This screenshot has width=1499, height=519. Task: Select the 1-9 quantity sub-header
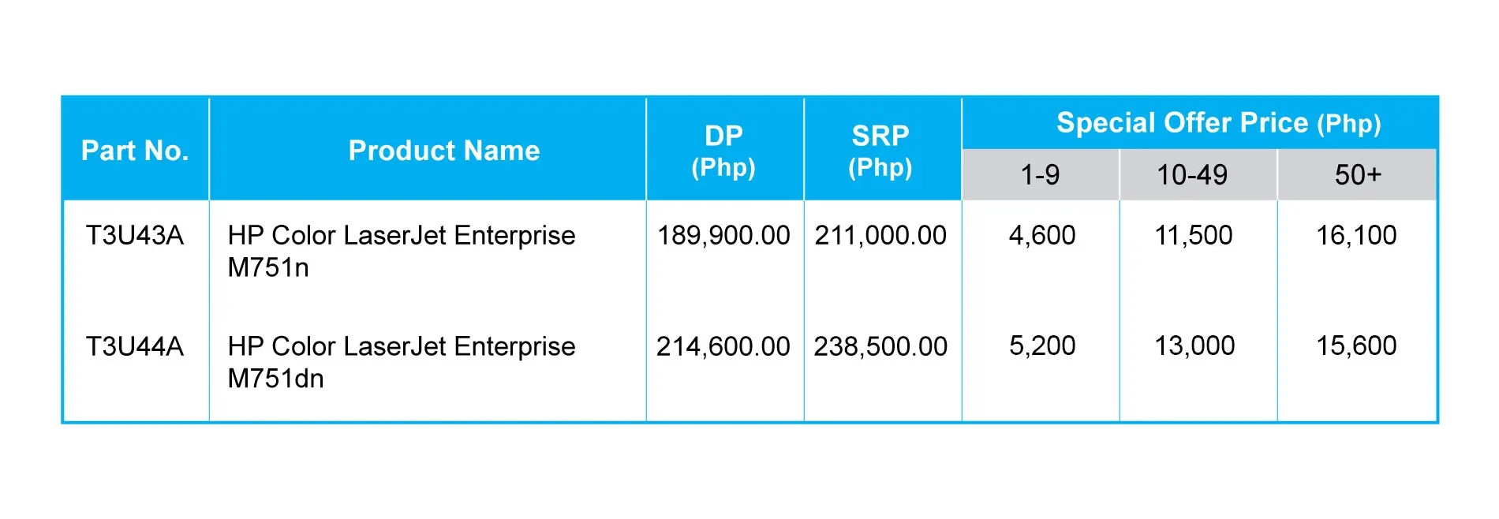[1040, 174]
